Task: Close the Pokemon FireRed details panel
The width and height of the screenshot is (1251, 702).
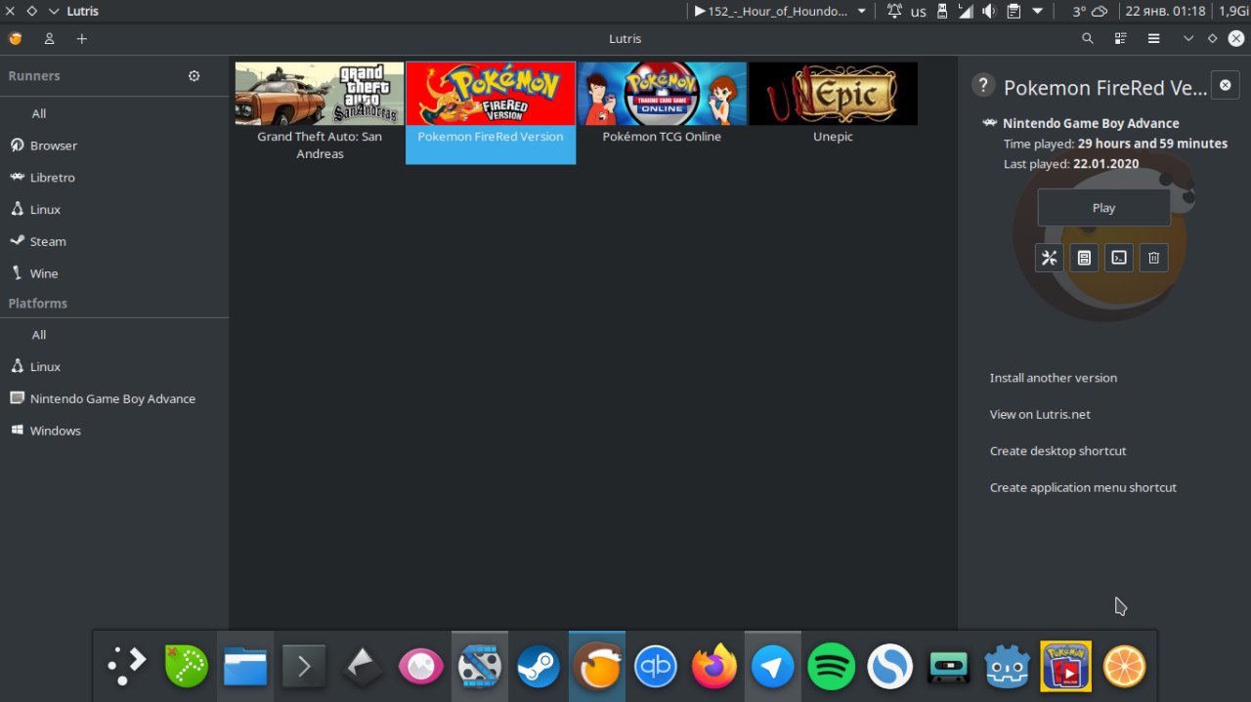Action: pos(1226,85)
